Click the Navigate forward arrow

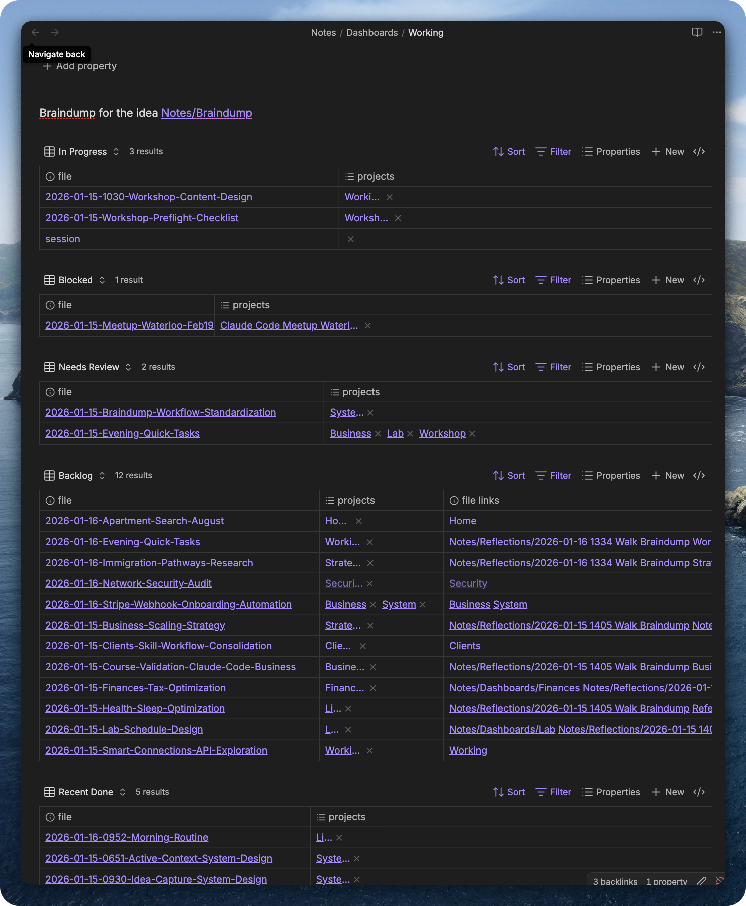tap(55, 32)
